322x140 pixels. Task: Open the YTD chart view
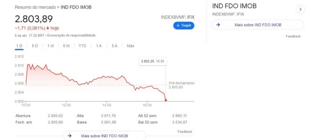(x=82, y=46)
